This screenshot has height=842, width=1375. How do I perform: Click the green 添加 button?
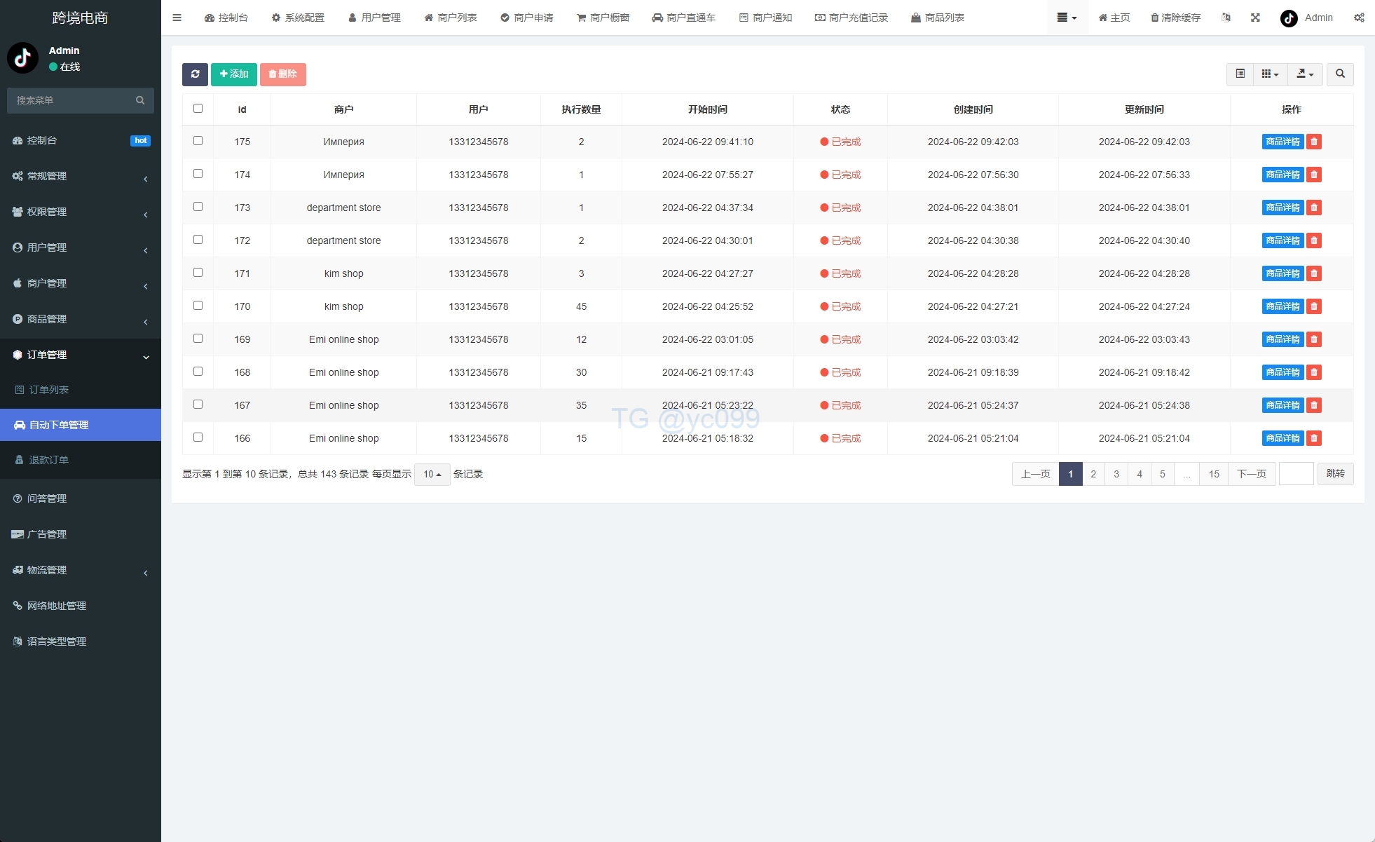pos(234,74)
